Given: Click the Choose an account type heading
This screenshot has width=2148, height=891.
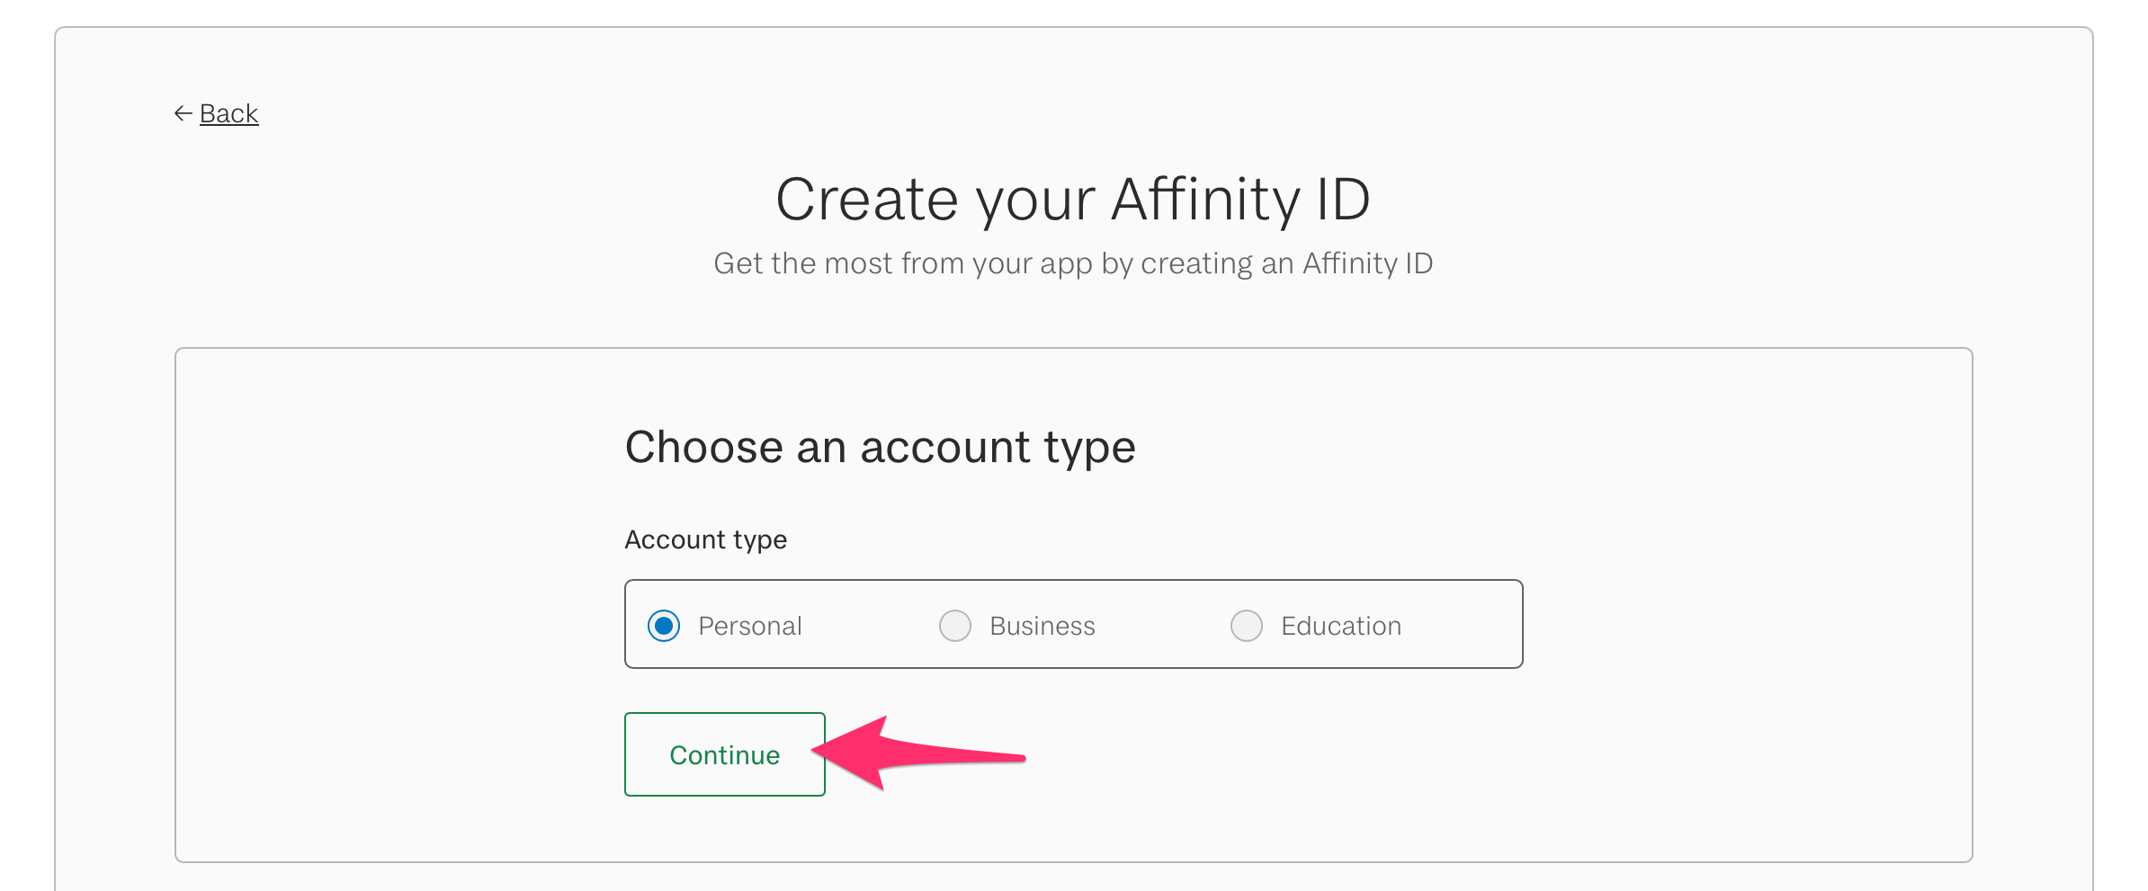Looking at the screenshot, I should click(880, 447).
